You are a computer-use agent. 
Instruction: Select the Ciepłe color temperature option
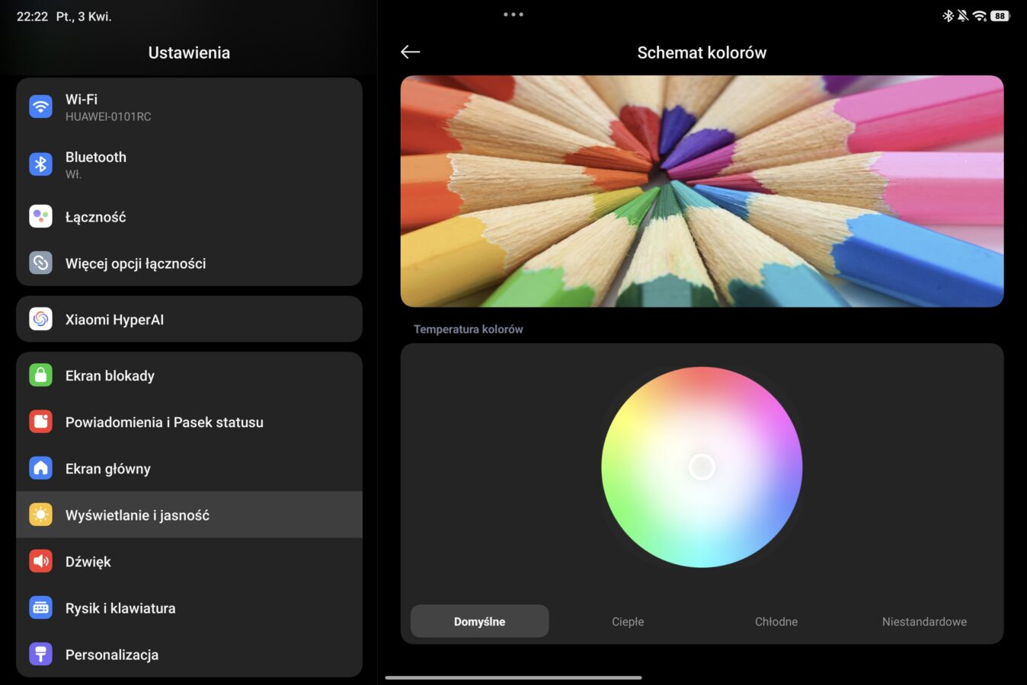pos(628,621)
